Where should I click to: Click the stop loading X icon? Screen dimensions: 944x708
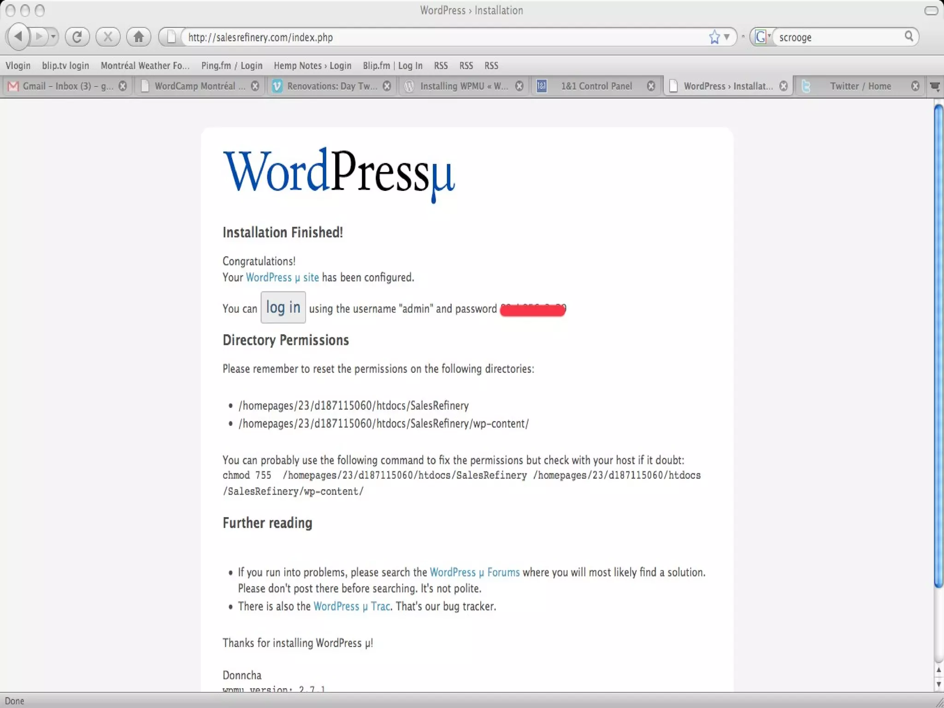pos(108,37)
